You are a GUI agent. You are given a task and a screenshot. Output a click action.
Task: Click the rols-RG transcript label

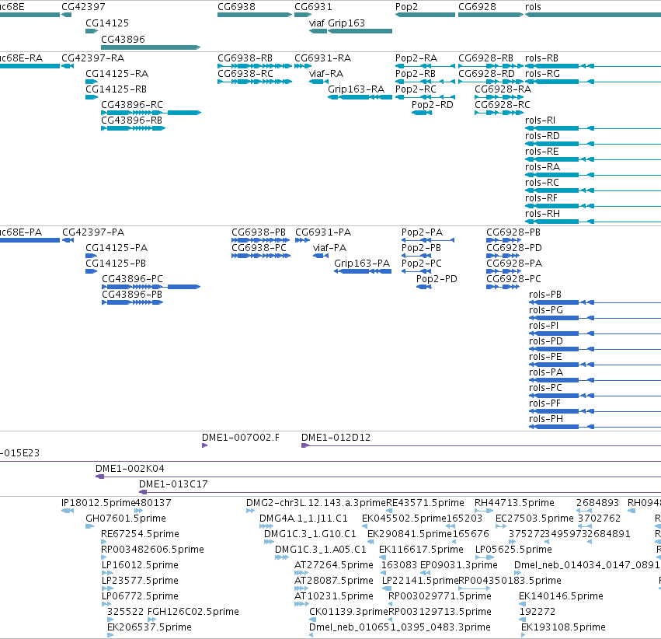pos(542,74)
